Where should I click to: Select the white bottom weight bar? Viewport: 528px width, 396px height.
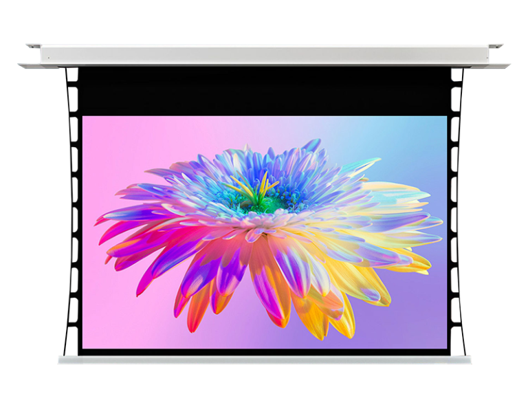(264, 360)
